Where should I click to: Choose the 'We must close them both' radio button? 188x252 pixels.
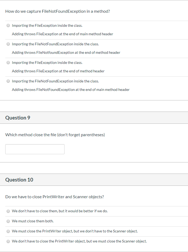(x=8, y=221)
